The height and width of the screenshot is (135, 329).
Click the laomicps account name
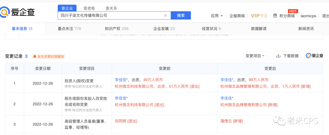[x=308, y=16]
